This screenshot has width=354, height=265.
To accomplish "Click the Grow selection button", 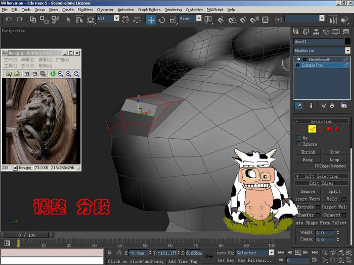I will coord(334,152).
